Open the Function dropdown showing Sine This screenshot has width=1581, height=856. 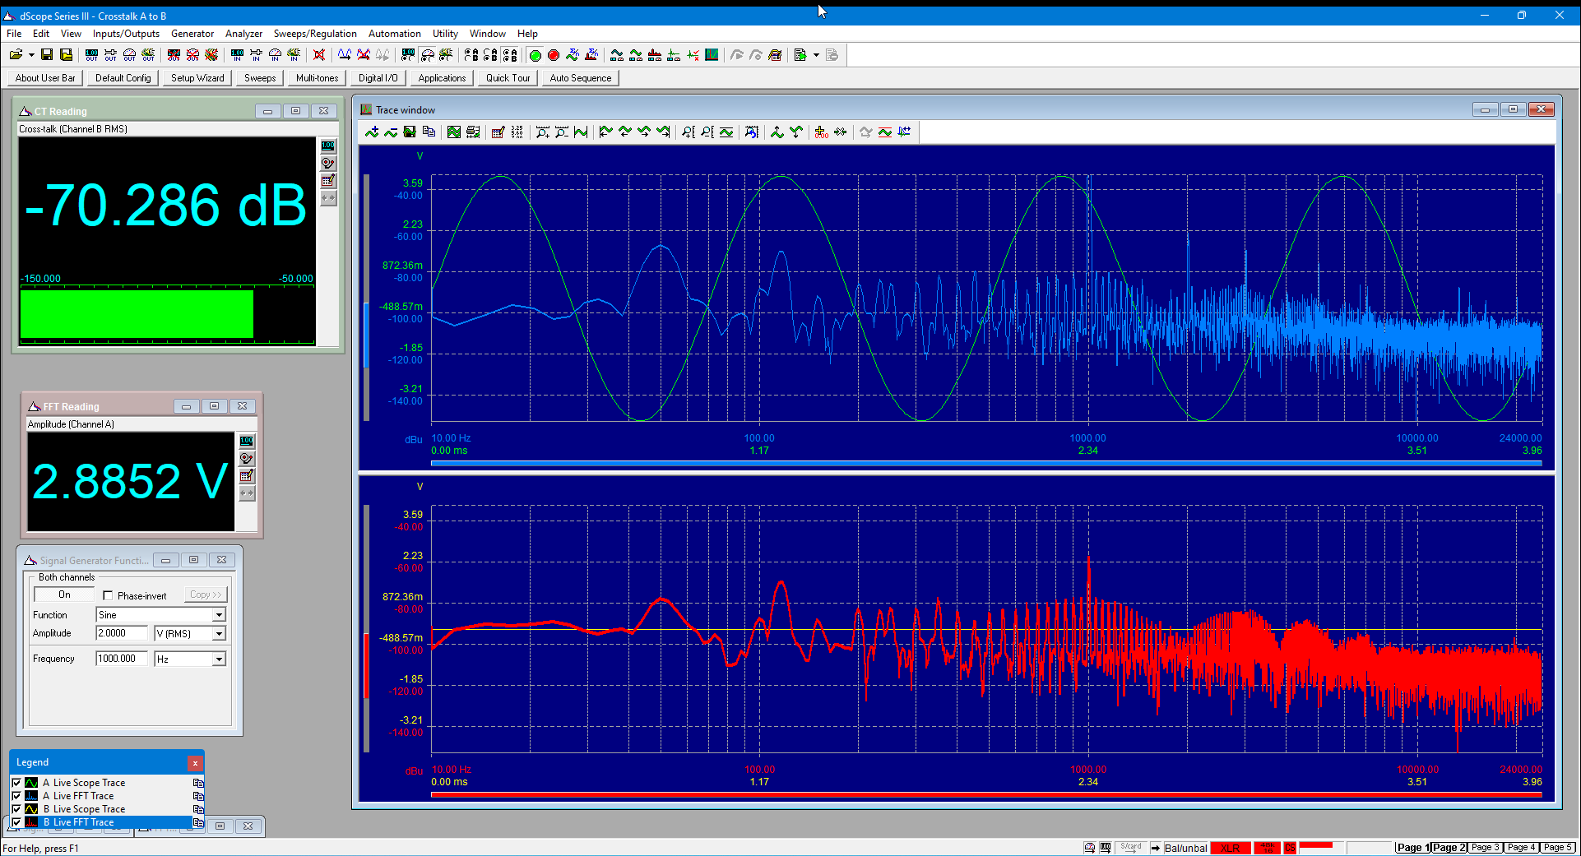pyautogui.click(x=219, y=615)
